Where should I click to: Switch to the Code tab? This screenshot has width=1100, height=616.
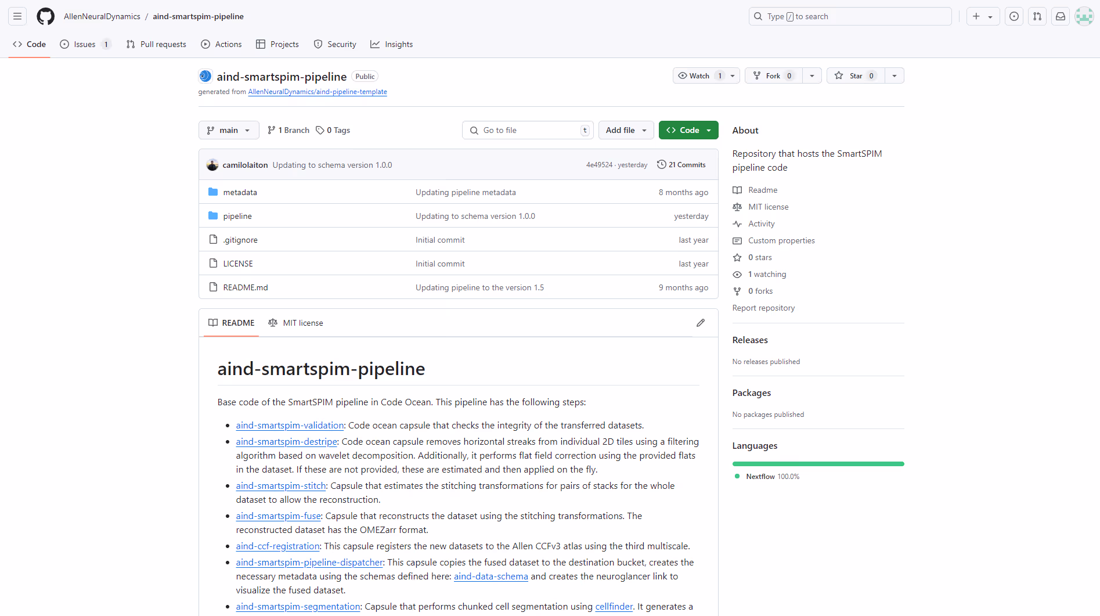(29, 44)
